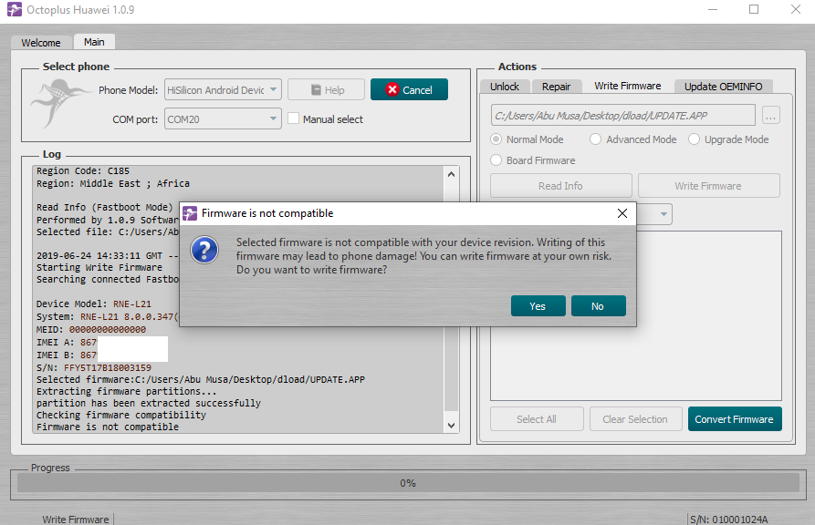Click 'Region: Middle East ; Africa' log line
The image size is (815, 525).
coord(113,183)
